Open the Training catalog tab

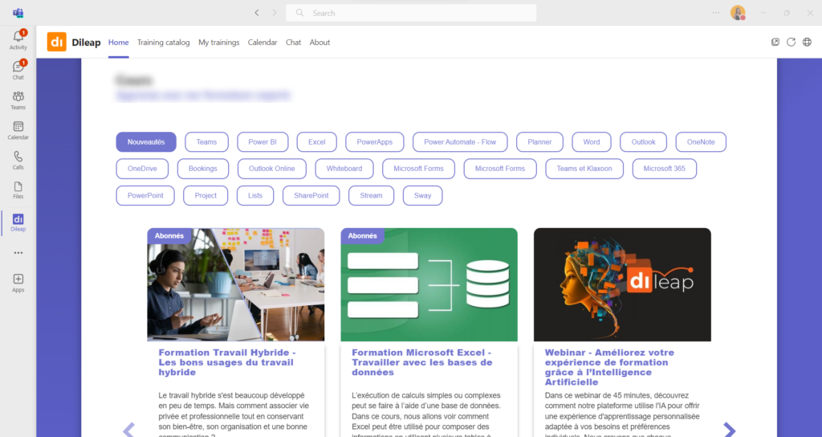click(164, 43)
